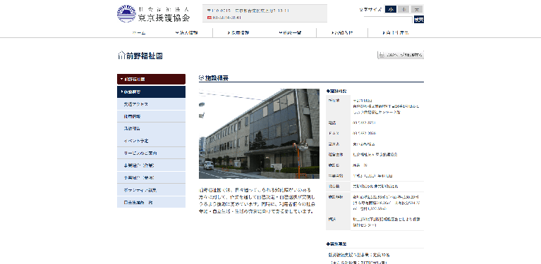Open サービスのご案内 in the sidebar
Screen dimensions: 541x264
151,153
